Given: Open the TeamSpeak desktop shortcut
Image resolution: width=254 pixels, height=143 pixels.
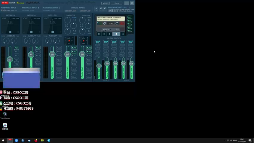Looking at the screenshot, I should [x=5, y=115].
